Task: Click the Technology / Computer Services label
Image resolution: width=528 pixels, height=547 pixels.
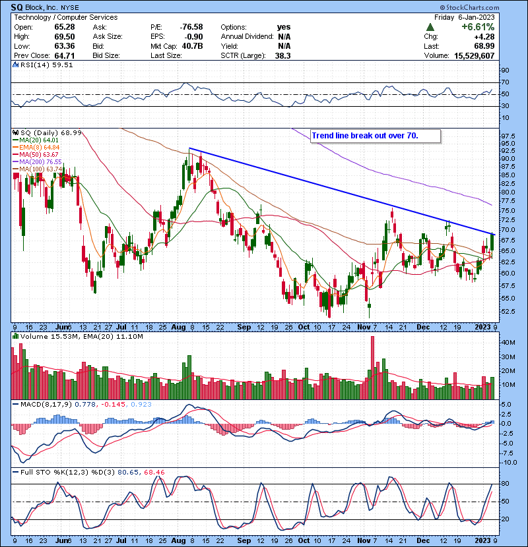Action: coord(66,17)
